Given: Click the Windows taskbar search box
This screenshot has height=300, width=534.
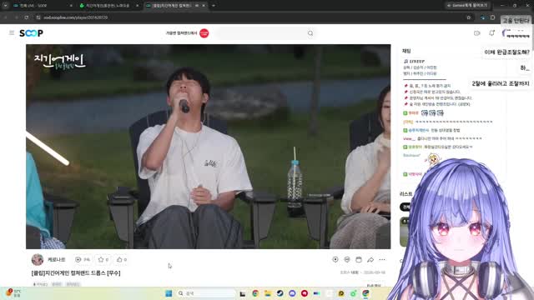Looking at the screenshot, I should click(206, 293).
